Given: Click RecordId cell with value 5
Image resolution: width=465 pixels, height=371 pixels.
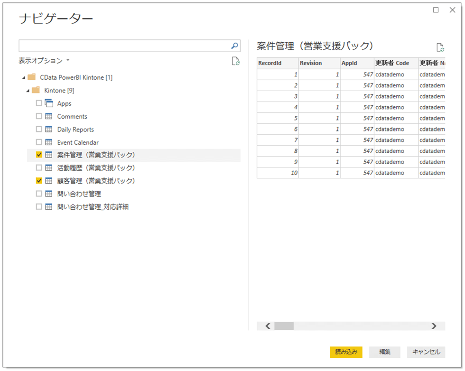Looking at the screenshot, I should [278, 118].
